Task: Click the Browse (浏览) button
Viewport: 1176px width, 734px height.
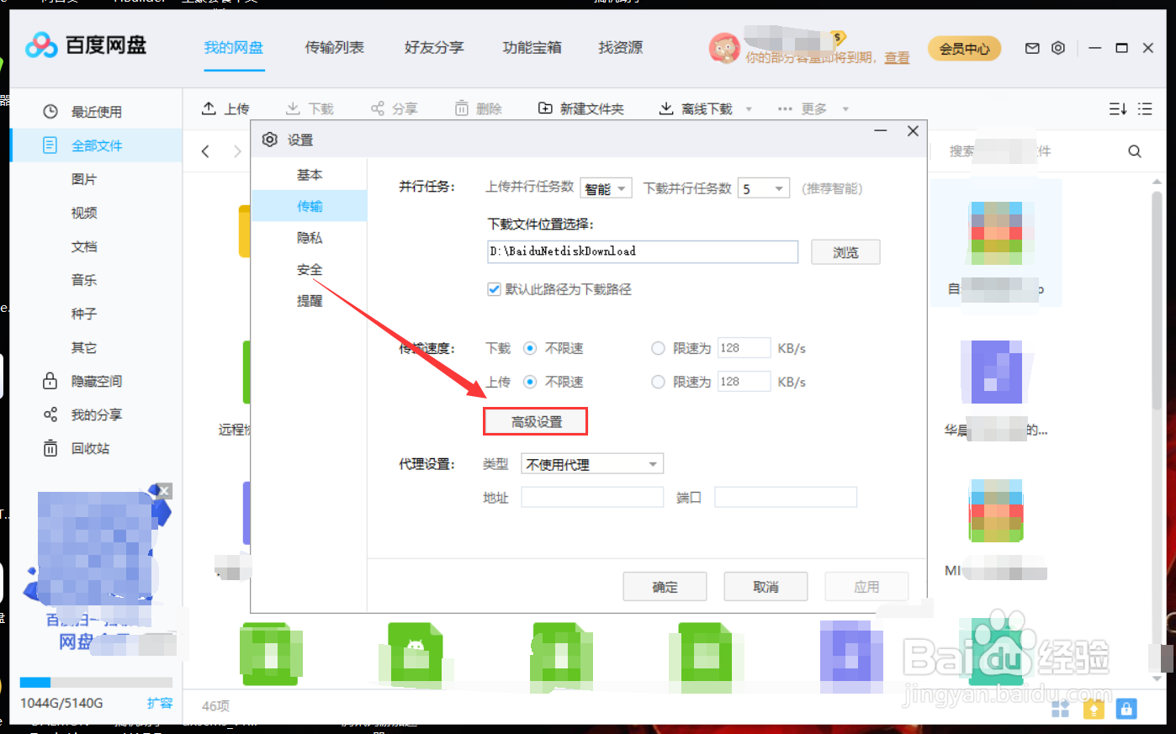Action: pyautogui.click(x=845, y=252)
